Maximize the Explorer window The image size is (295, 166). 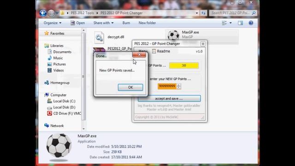240,3
